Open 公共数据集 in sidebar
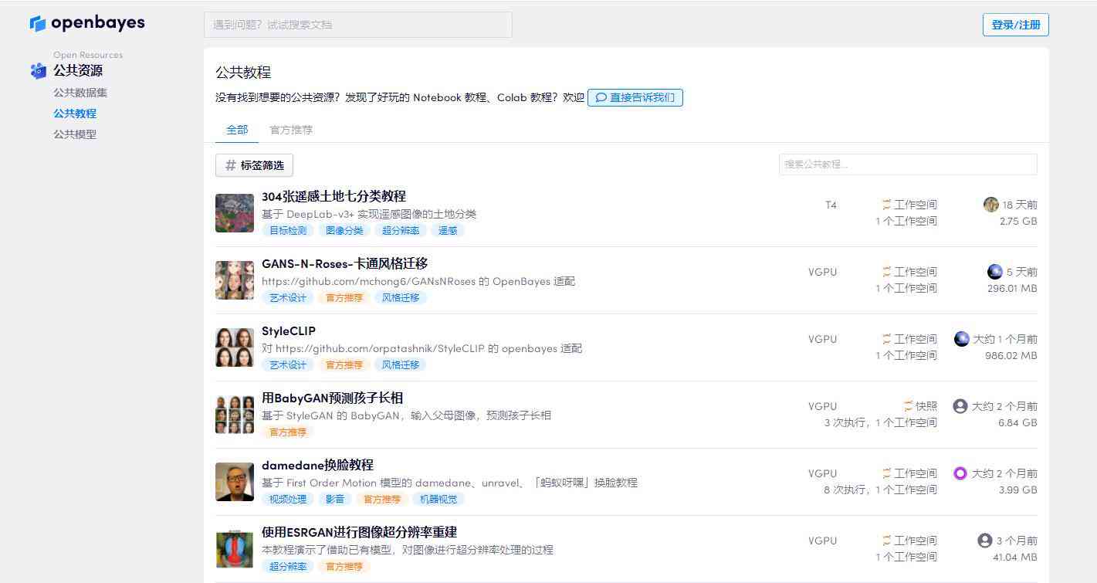Image resolution: width=1097 pixels, height=583 pixels. click(80, 93)
